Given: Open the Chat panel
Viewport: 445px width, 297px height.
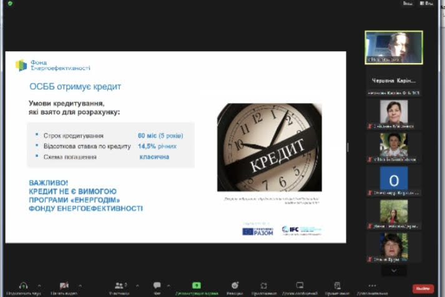Looking at the screenshot, I should tap(157, 286).
